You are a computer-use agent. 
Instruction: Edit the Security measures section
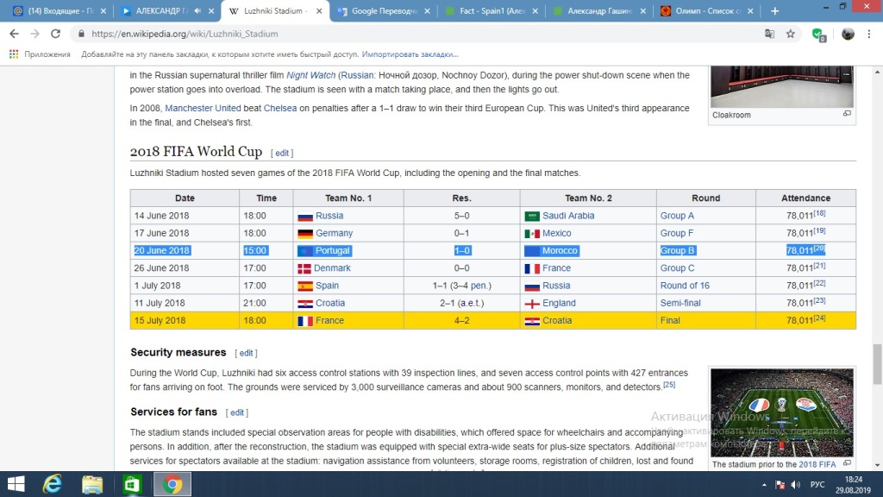tap(246, 353)
